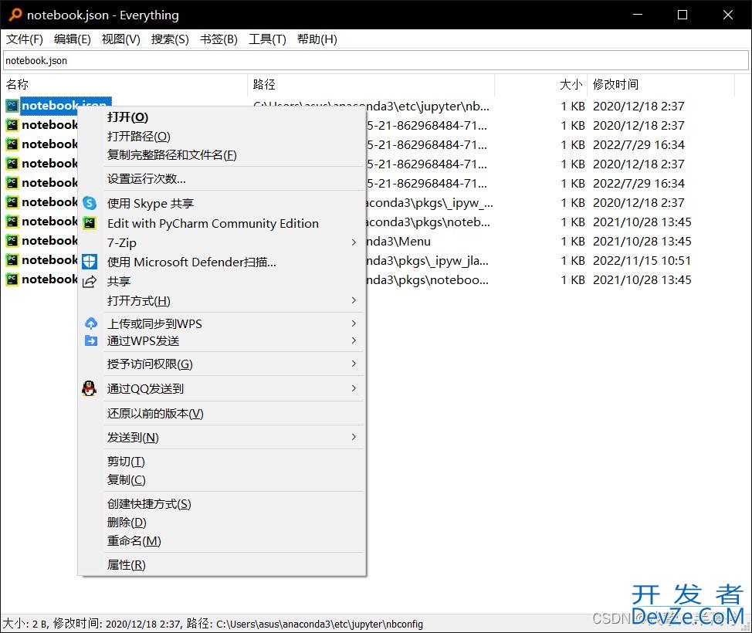The image size is (752, 633).
Task: Click file icon of row dated 2022/11/15 10:51
Action: coord(12,260)
